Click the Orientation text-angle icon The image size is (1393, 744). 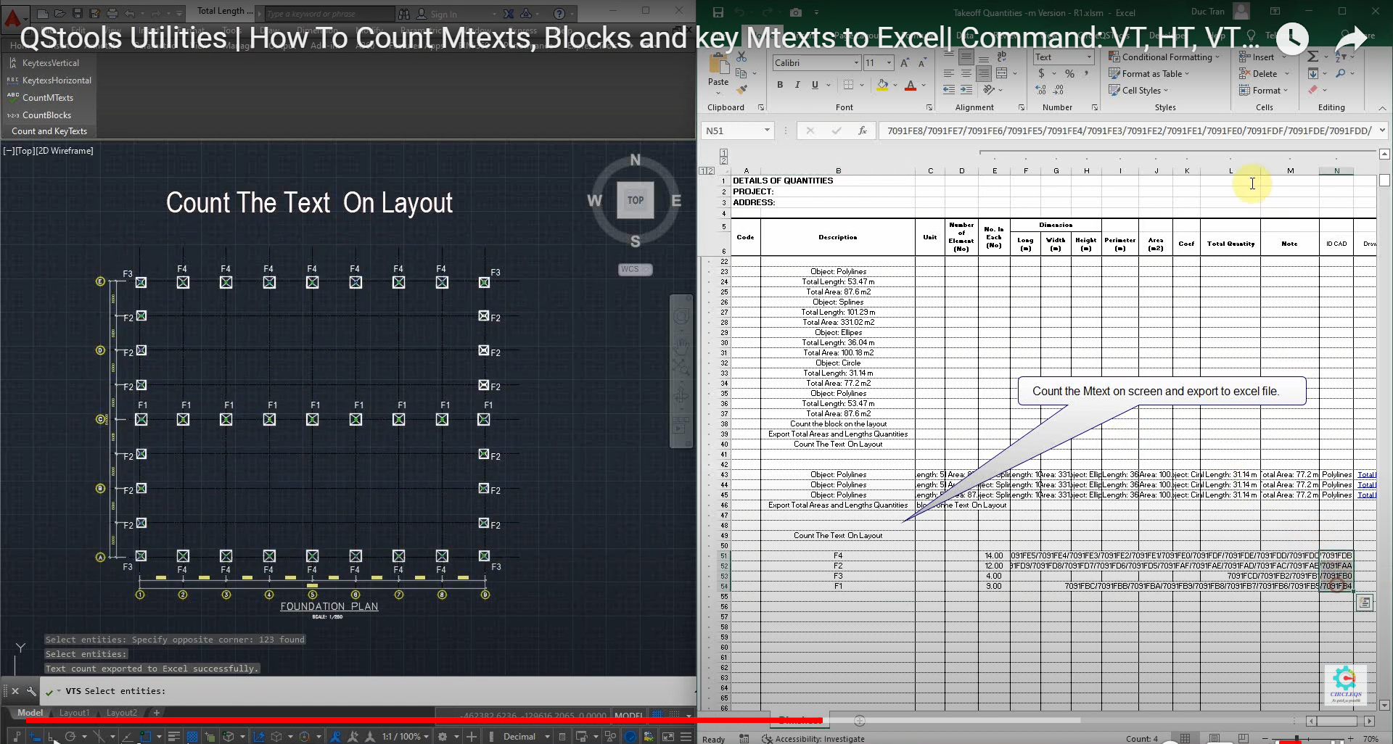(988, 89)
